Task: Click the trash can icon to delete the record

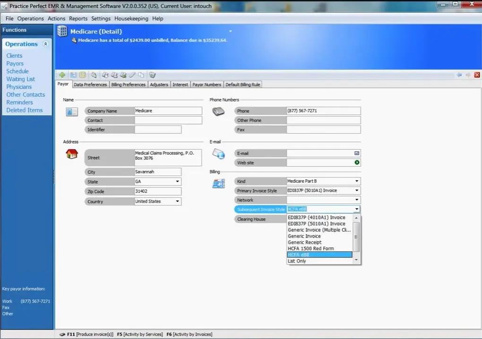Action: tap(152, 75)
